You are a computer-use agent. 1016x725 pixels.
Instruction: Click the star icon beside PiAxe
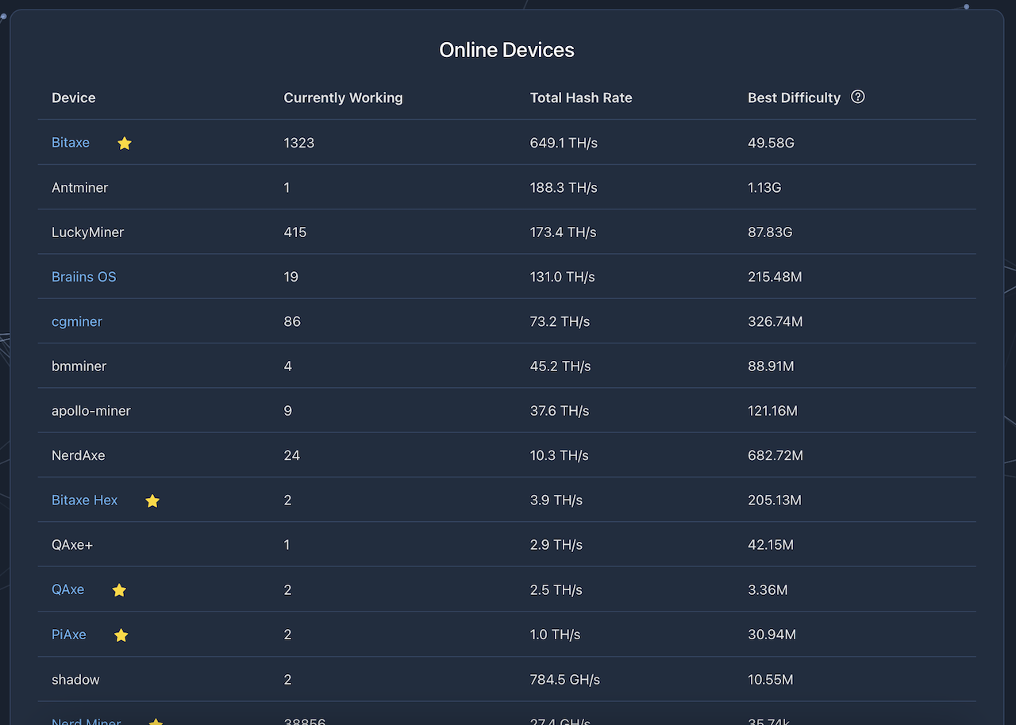click(x=121, y=635)
